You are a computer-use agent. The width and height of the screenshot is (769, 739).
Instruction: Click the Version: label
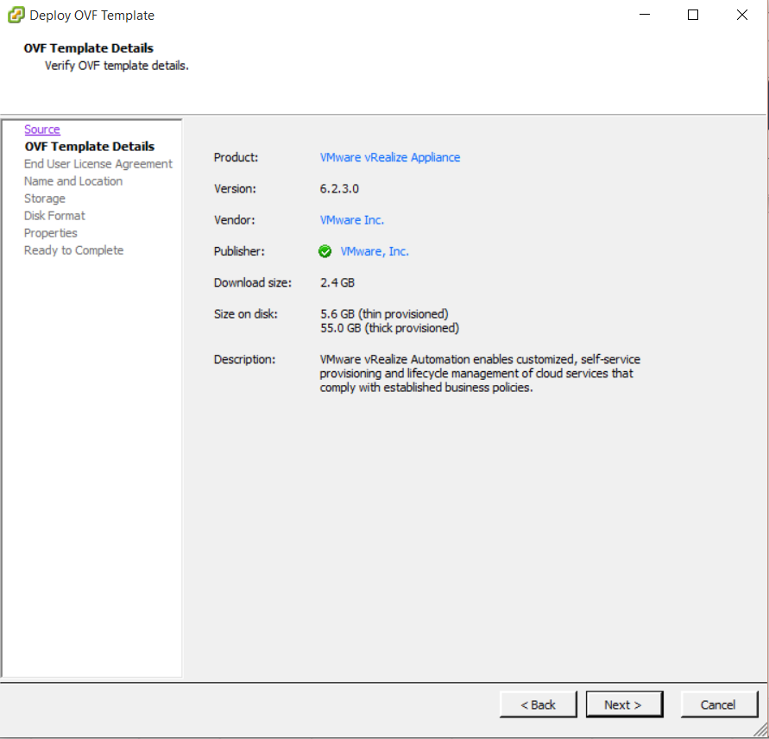click(235, 189)
